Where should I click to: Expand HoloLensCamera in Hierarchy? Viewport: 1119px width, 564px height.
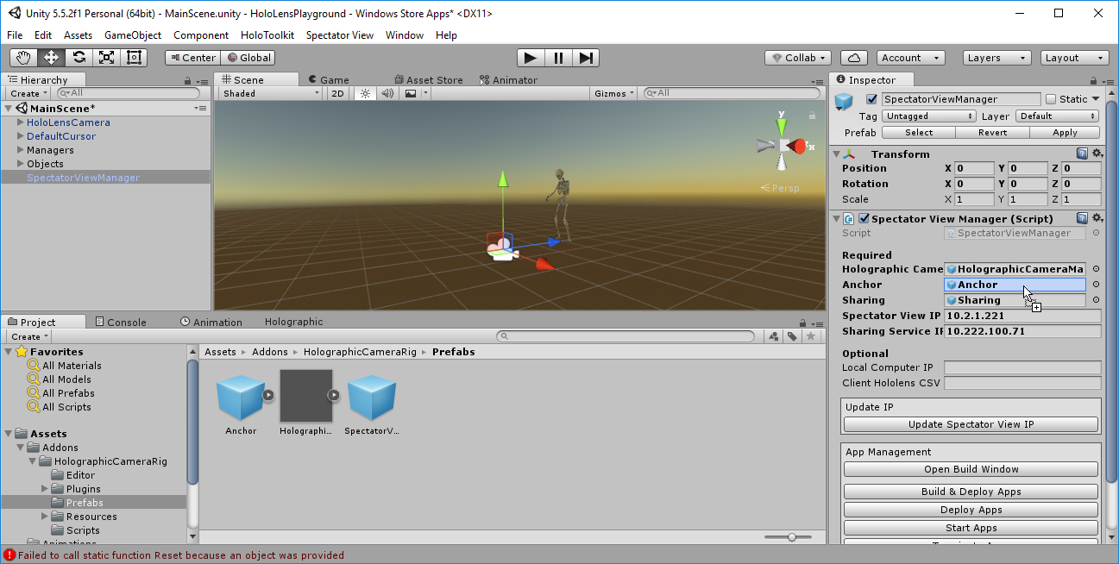pos(20,122)
